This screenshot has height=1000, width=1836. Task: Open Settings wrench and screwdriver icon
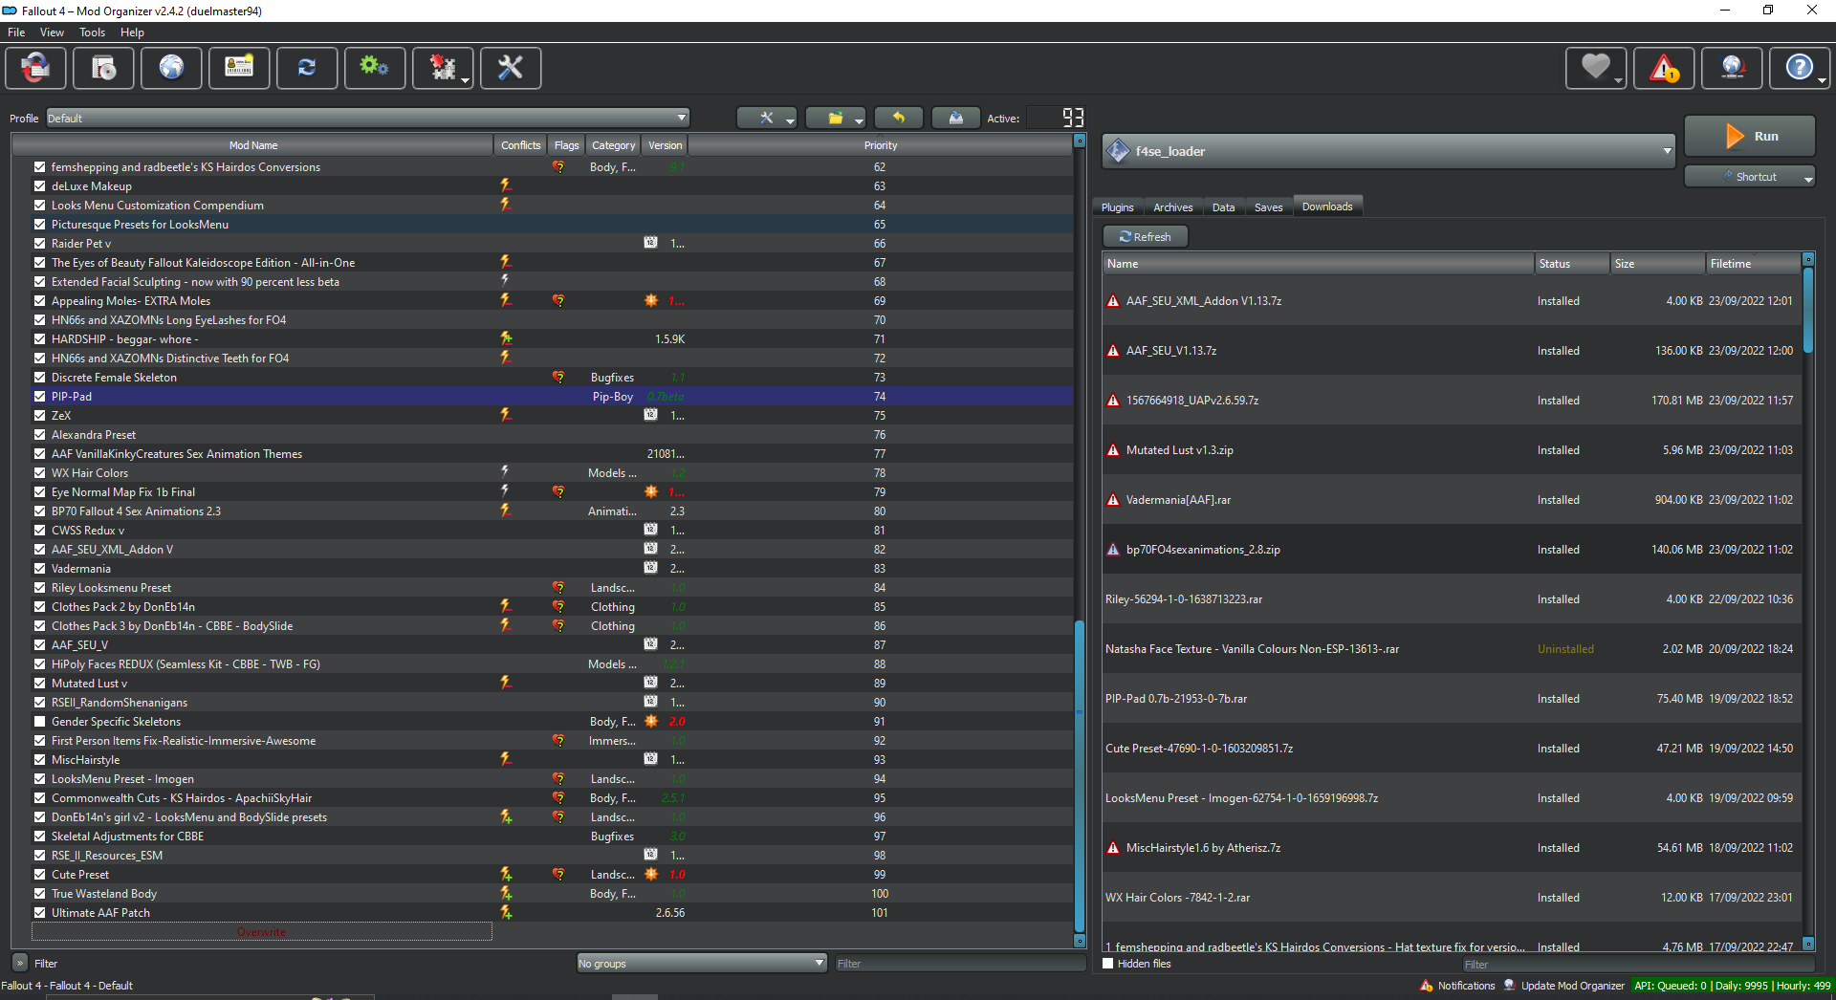pyautogui.click(x=511, y=68)
